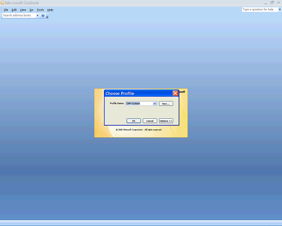Click the blue Help icon in toolbar
Viewport: 282px width, 226px height.
pyautogui.click(x=43, y=15)
